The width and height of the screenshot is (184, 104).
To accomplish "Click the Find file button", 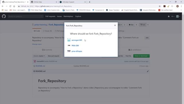I will tap(128, 56).
